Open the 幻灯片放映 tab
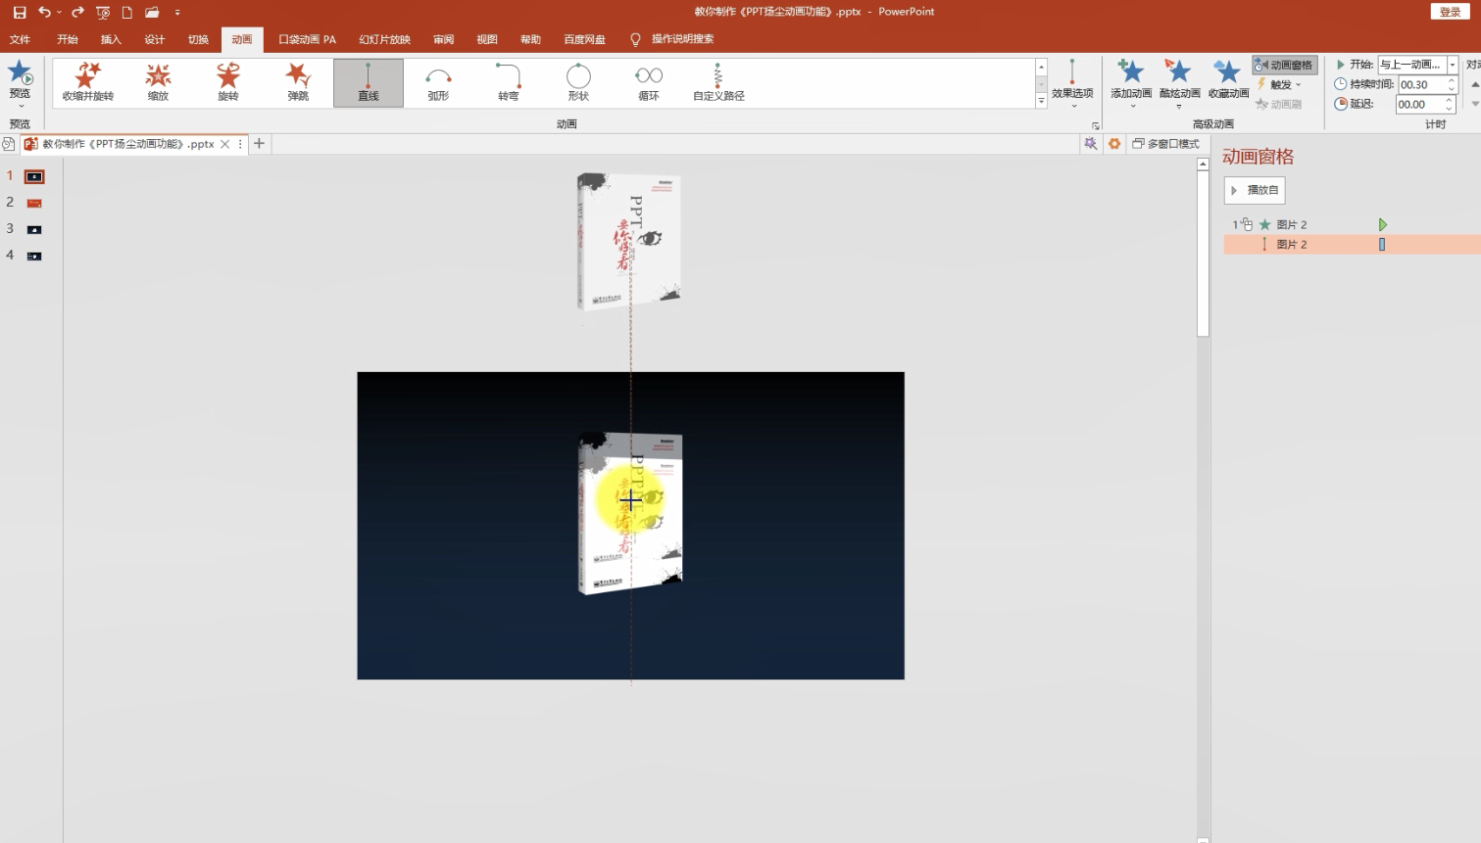 [384, 39]
